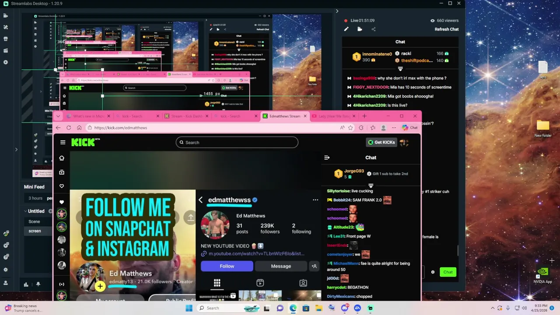Click Streamlabs edit pencil icon

click(346, 29)
